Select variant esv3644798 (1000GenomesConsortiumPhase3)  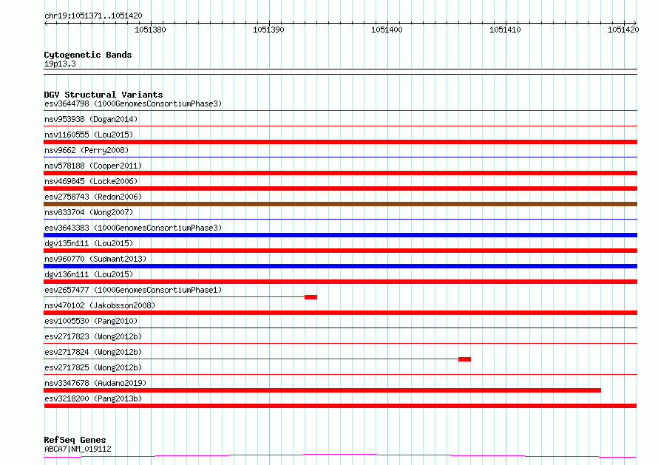pyautogui.click(x=133, y=103)
